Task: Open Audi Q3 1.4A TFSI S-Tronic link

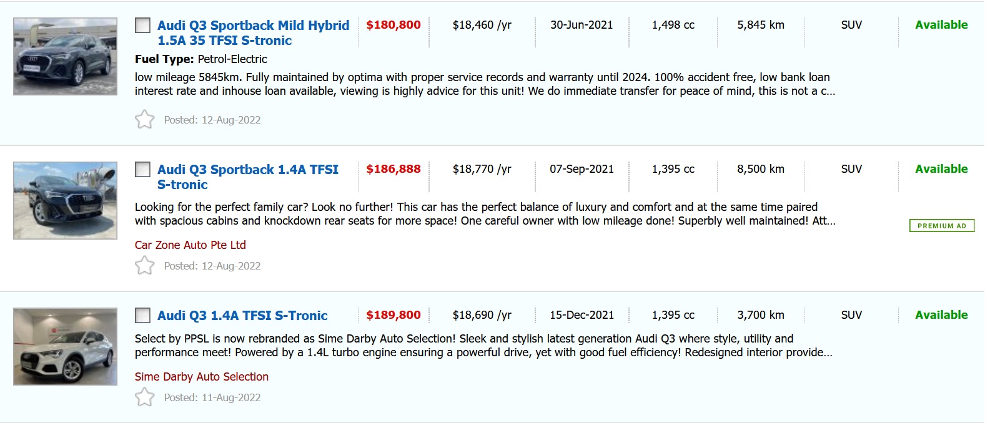Action: (x=242, y=316)
